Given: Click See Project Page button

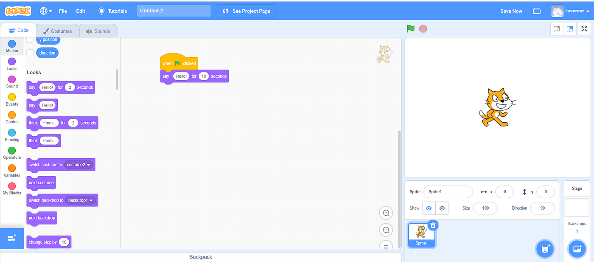Looking at the screenshot, I should [246, 11].
